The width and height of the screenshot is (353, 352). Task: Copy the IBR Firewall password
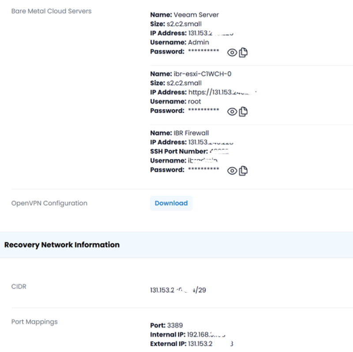(243, 171)
